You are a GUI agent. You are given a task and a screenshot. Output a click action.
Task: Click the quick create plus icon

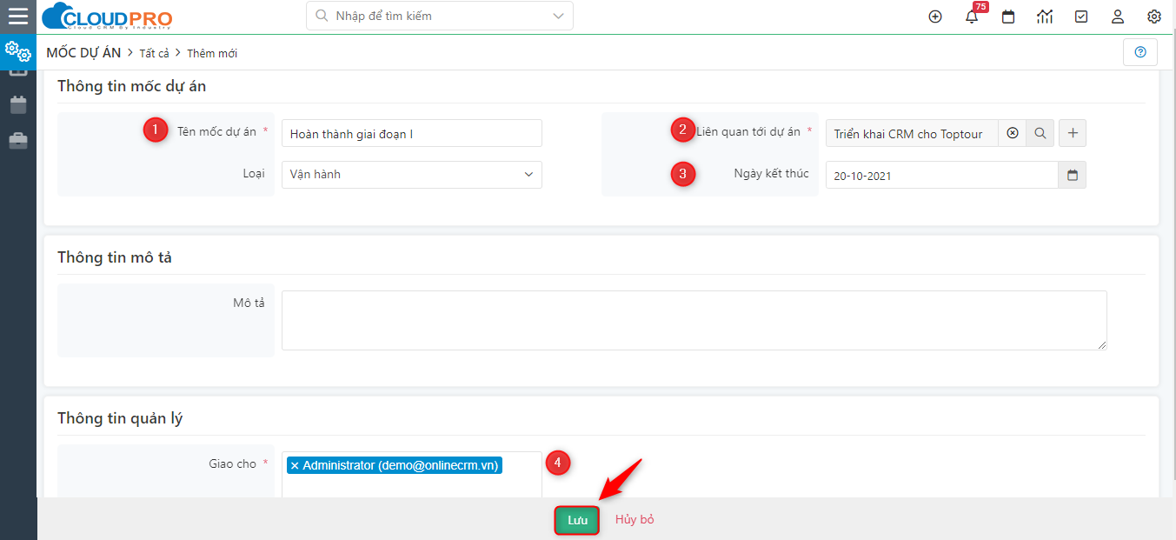(x=935, y=17)
